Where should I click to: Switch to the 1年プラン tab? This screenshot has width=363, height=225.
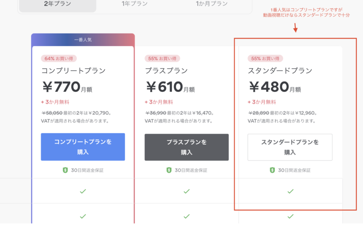[x=134, y=4]
